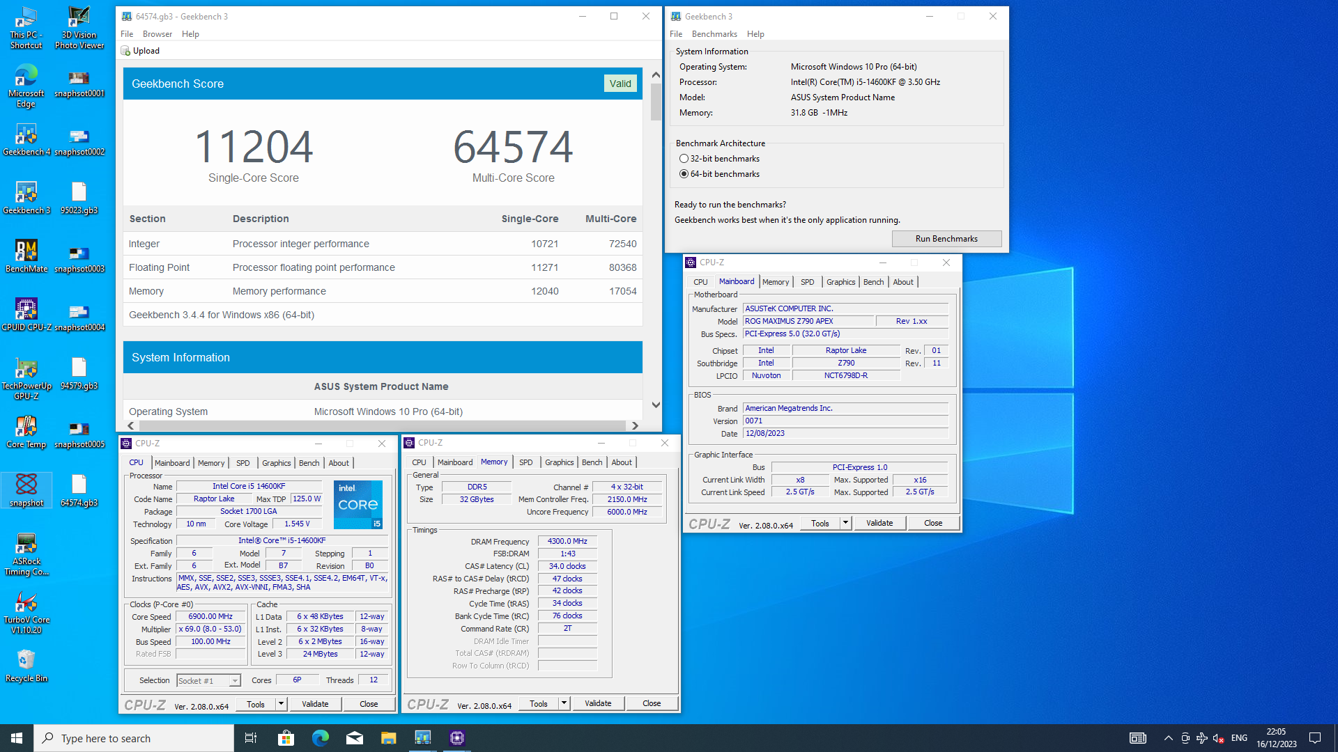Click Memory performance row in results
1338x752 pixels.
pyautogui.click(x=383, y=291)
